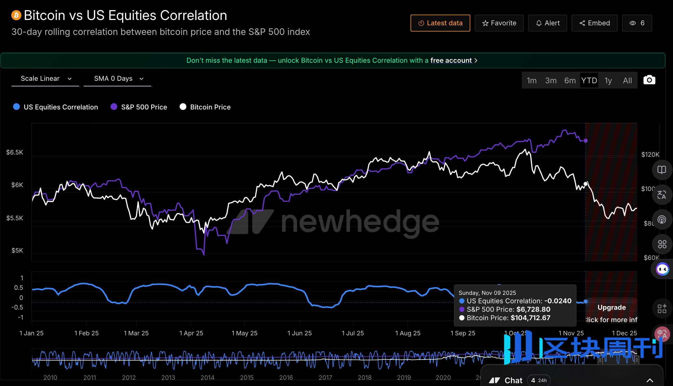
Task: Click the camera screenshot icon
Action: point(649,80)
